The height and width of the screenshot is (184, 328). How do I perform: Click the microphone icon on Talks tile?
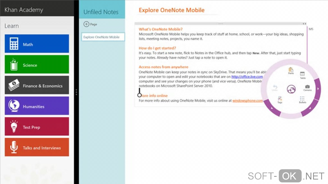pyautogui.click(x=14, y=147)
